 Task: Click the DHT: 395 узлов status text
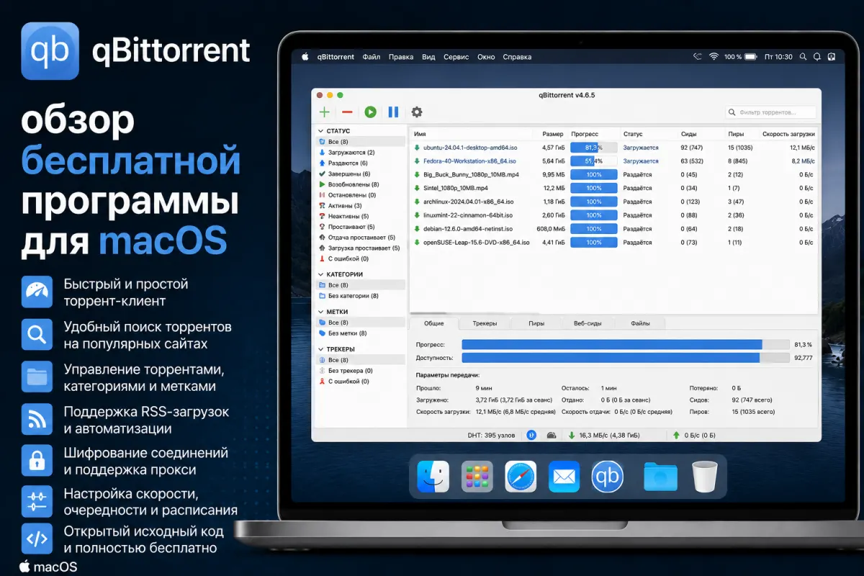(x=491, y=435)
